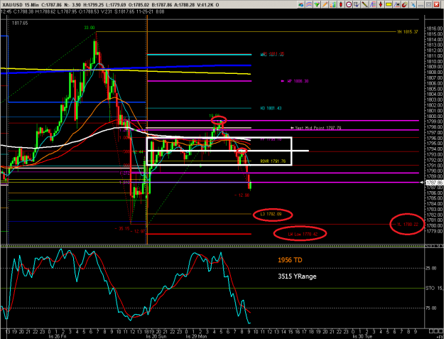The height and width of the screenshot is (339, 444).
Task: Click the Yest Mid Point 1797.79 label
Action: coord(318,128)
